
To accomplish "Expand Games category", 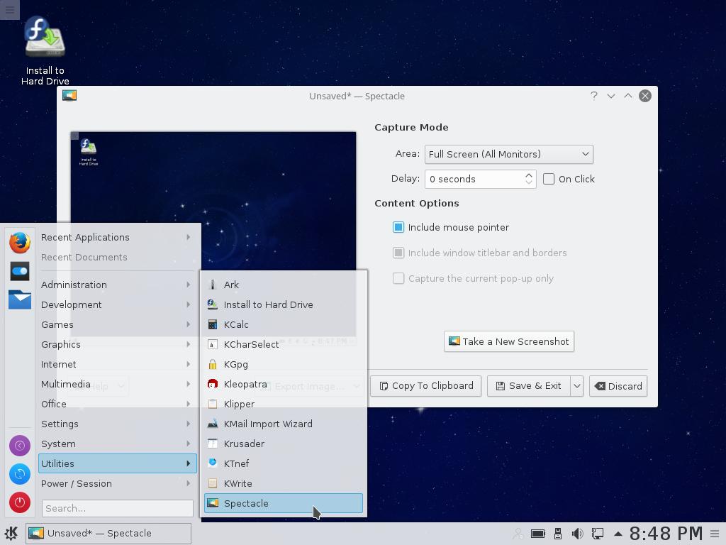I will 117,324.
